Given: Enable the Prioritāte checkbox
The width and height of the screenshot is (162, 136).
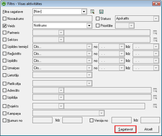Looking at the screenshot, I should tap(98, 26).
